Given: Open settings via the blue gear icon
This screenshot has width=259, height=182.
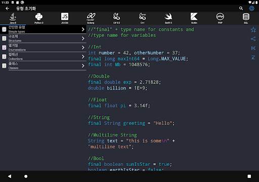Looking at the screenshot, I should click(x=251, y=8).
